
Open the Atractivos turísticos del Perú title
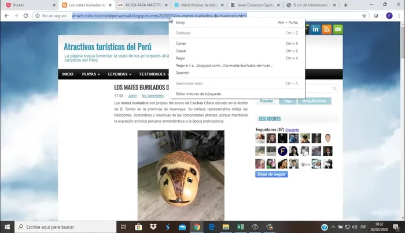tap(108, 47)
